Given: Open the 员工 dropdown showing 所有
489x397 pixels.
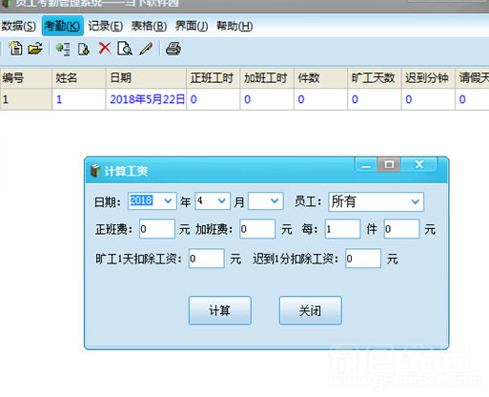Looking at the screenshot, I should pyautogui.click(x=376, y=201).
